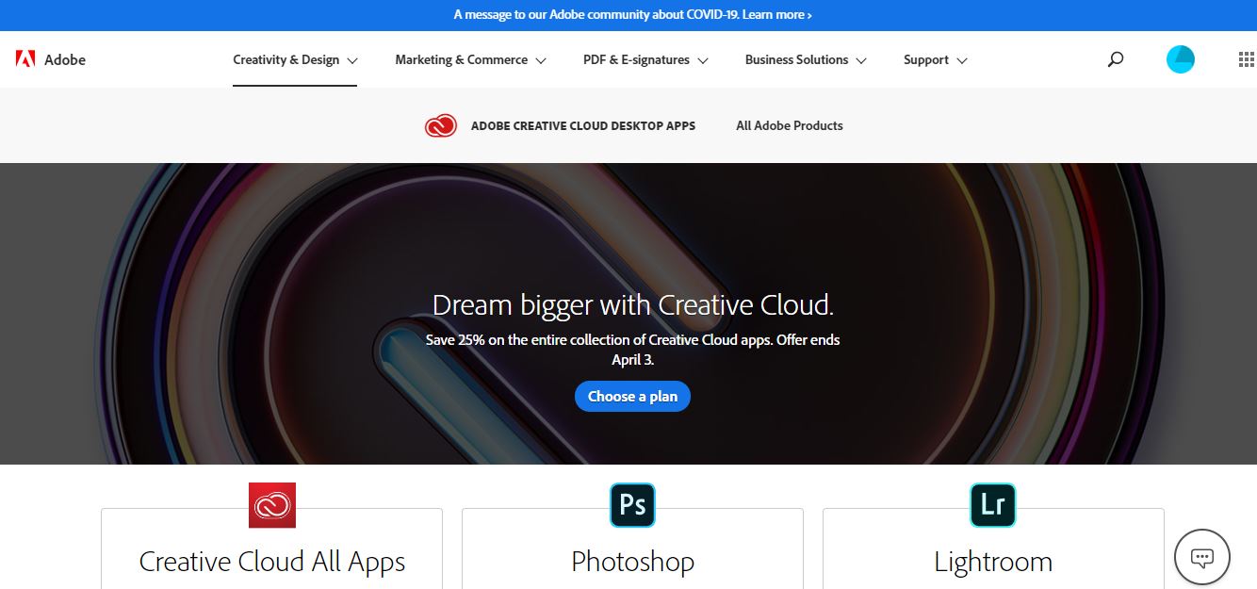Screen dimensions: 1257x589
Task: Click the Dream bigger with Creative Cloud headline
Action: point(632,304)
